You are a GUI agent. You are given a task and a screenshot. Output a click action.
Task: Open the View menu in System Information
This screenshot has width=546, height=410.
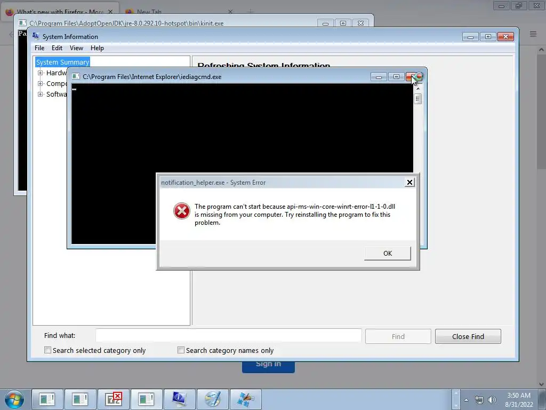click(x=76, y=48)
